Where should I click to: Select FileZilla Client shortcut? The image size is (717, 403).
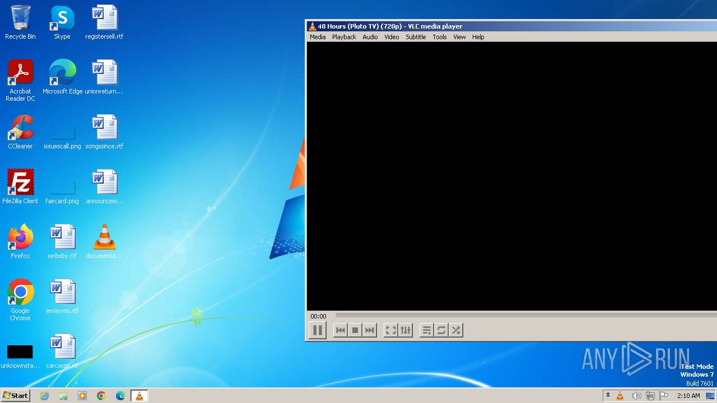(20, 187)
